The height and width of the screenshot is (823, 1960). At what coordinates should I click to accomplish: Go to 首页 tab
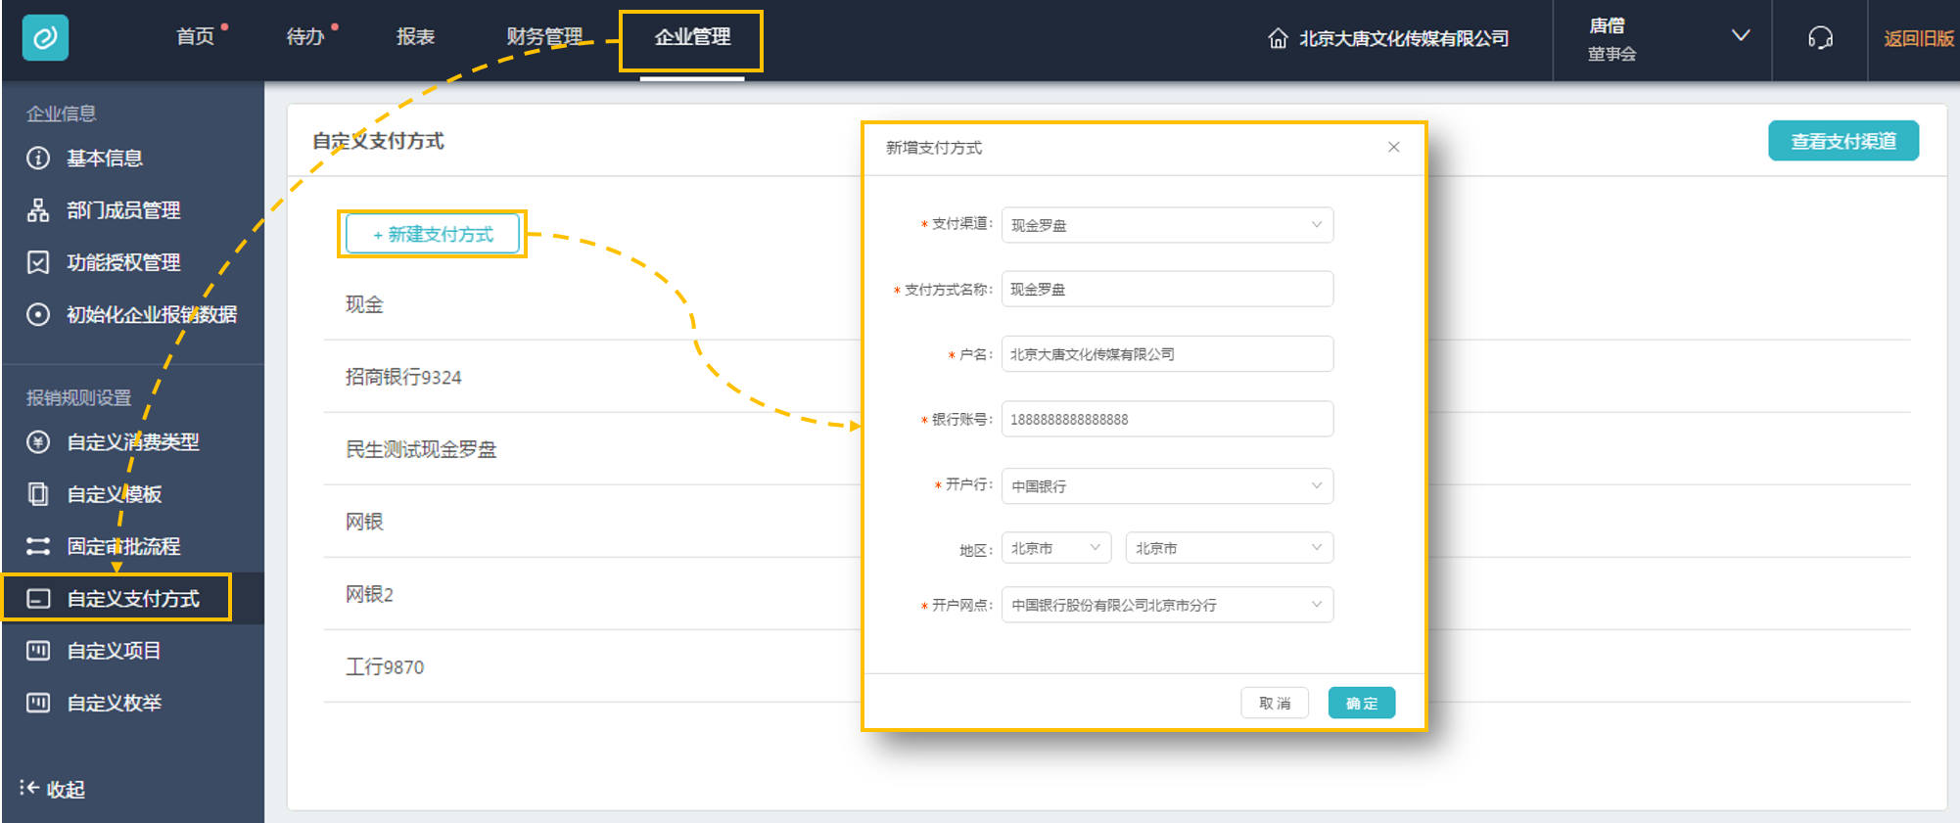196,37
